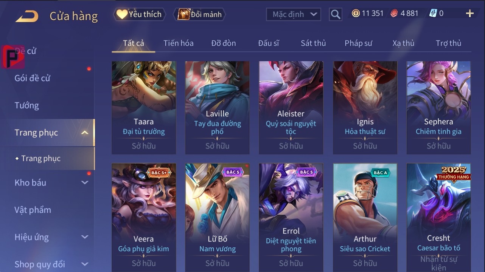Open the Yêu thích favorites heart button
This screenshot has height=272, width=485.
coord(139,14)
